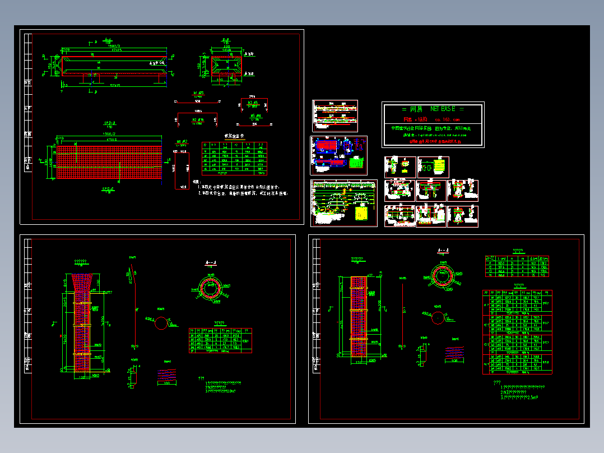Click the 120 dimension below the straight column
Viewport: 604px width, 453px height.
pyautogui.click(x=358, y=362)
